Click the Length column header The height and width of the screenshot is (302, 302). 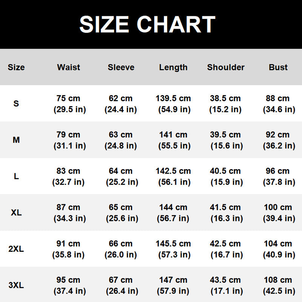[173, 67]
